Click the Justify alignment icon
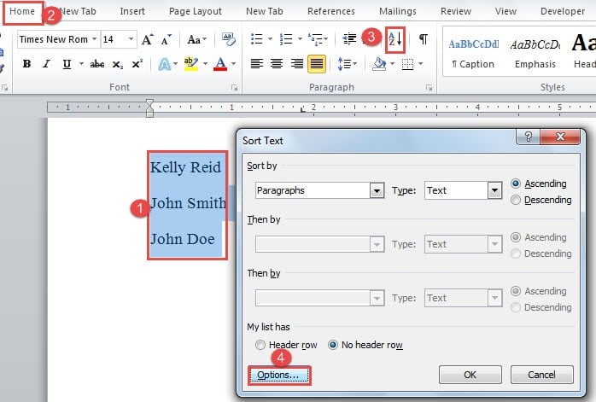596x402 pixels. point(317,64)
